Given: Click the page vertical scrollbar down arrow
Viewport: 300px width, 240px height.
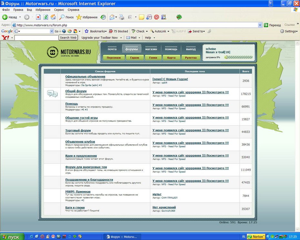Looking at the screenshot, I should coord(297,229).
